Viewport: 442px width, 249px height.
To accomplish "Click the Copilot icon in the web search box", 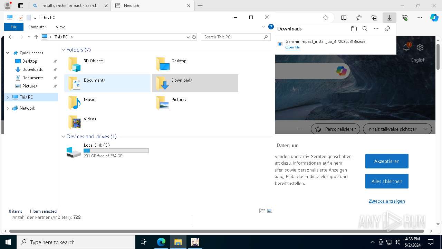I will pos(341,71).
